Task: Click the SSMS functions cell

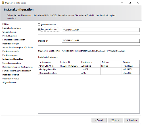Action: point(90,73)
